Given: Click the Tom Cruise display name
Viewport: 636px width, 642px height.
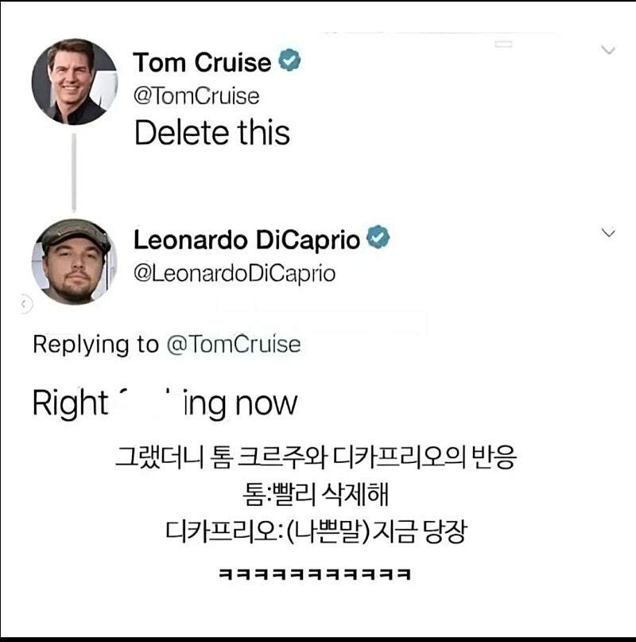Looking at the screenshot, I should click(202, 62).
